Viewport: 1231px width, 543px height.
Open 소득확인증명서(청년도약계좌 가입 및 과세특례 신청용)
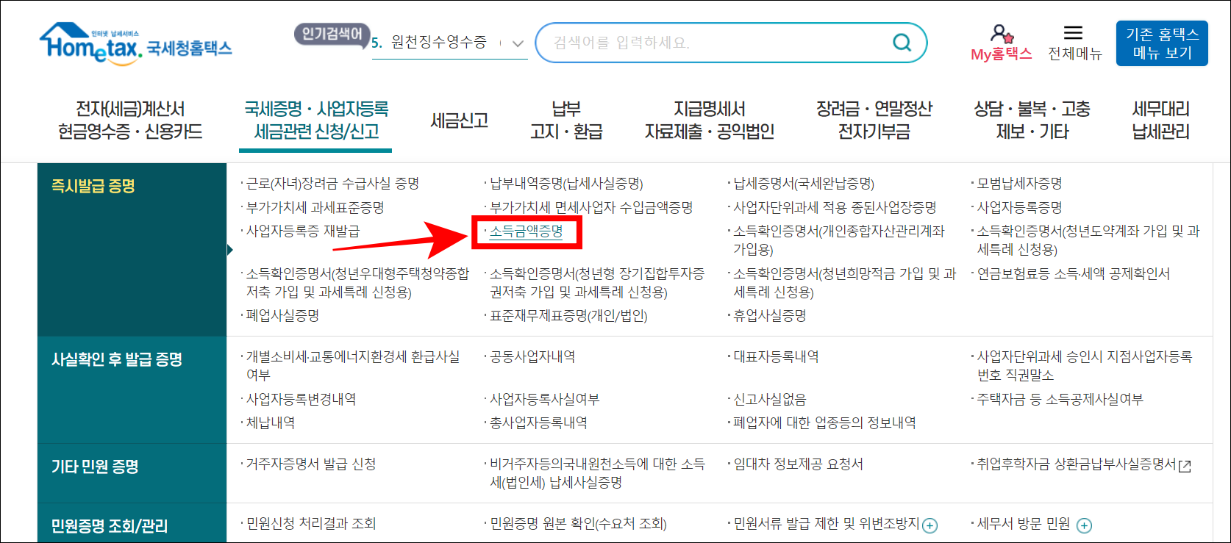coord(1088,240)
